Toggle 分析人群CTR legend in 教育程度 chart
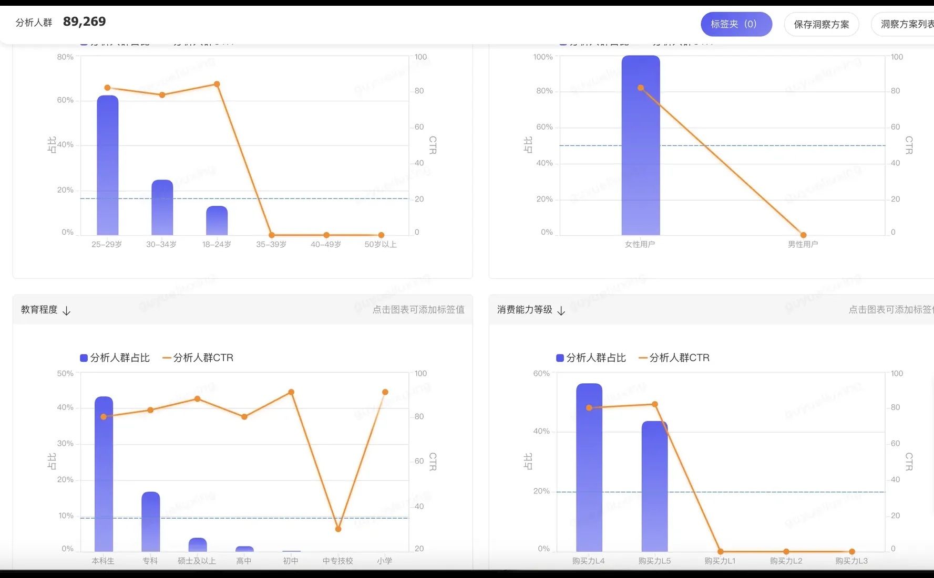 198,358
